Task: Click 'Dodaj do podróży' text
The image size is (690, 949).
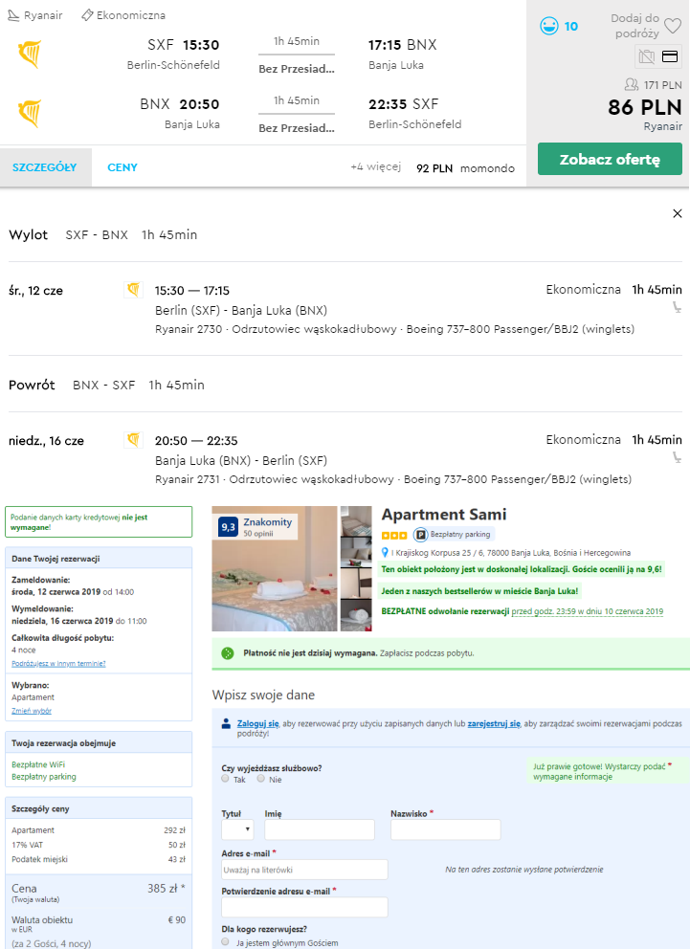Action: click(x=634, y=26)
